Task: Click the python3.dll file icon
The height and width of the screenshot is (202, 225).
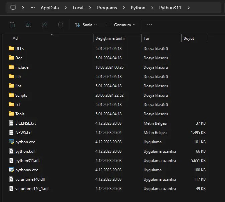Action: (x=11, y=151)
